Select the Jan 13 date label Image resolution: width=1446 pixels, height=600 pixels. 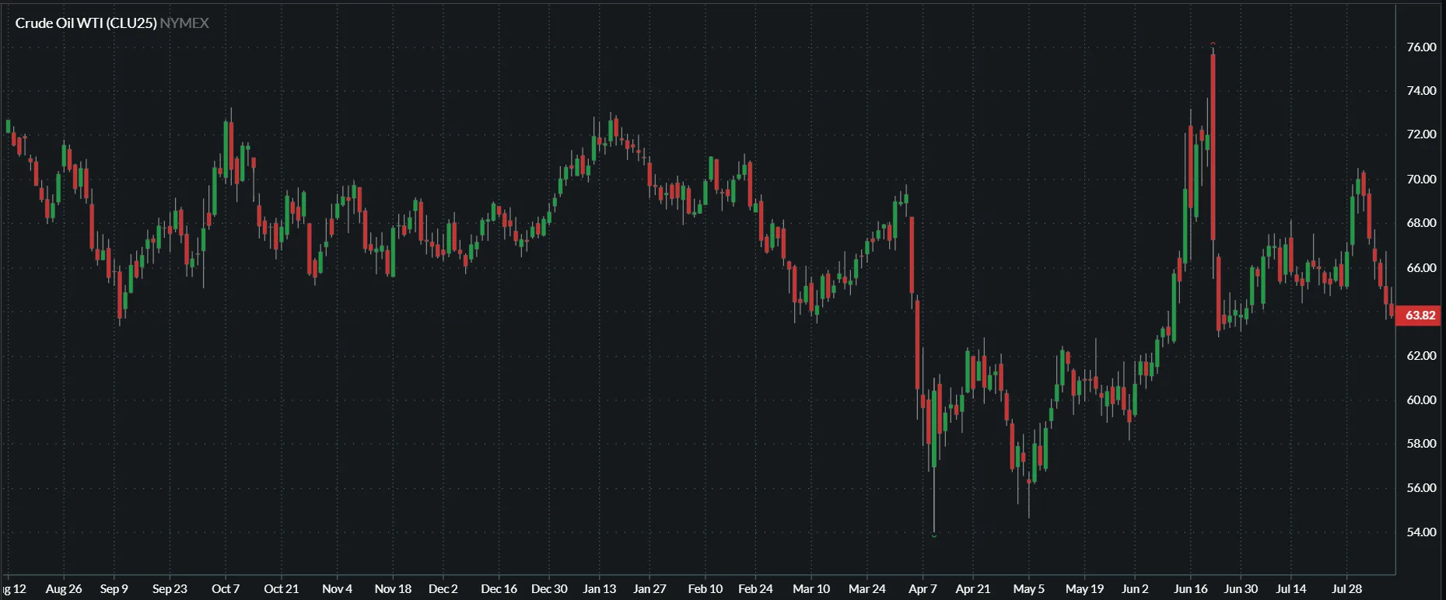click(x=599, y=589)
